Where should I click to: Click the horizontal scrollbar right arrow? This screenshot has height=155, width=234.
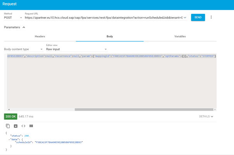click(x=215, y=110)
